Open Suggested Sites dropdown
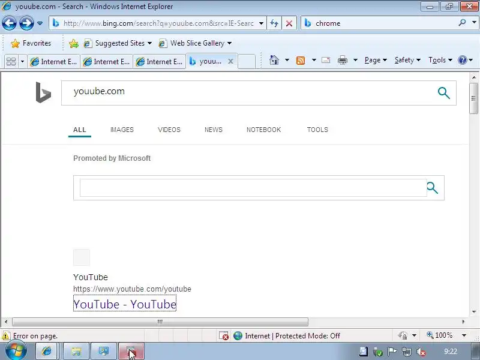Screen dimensions: 480x360 pos(118,43)
